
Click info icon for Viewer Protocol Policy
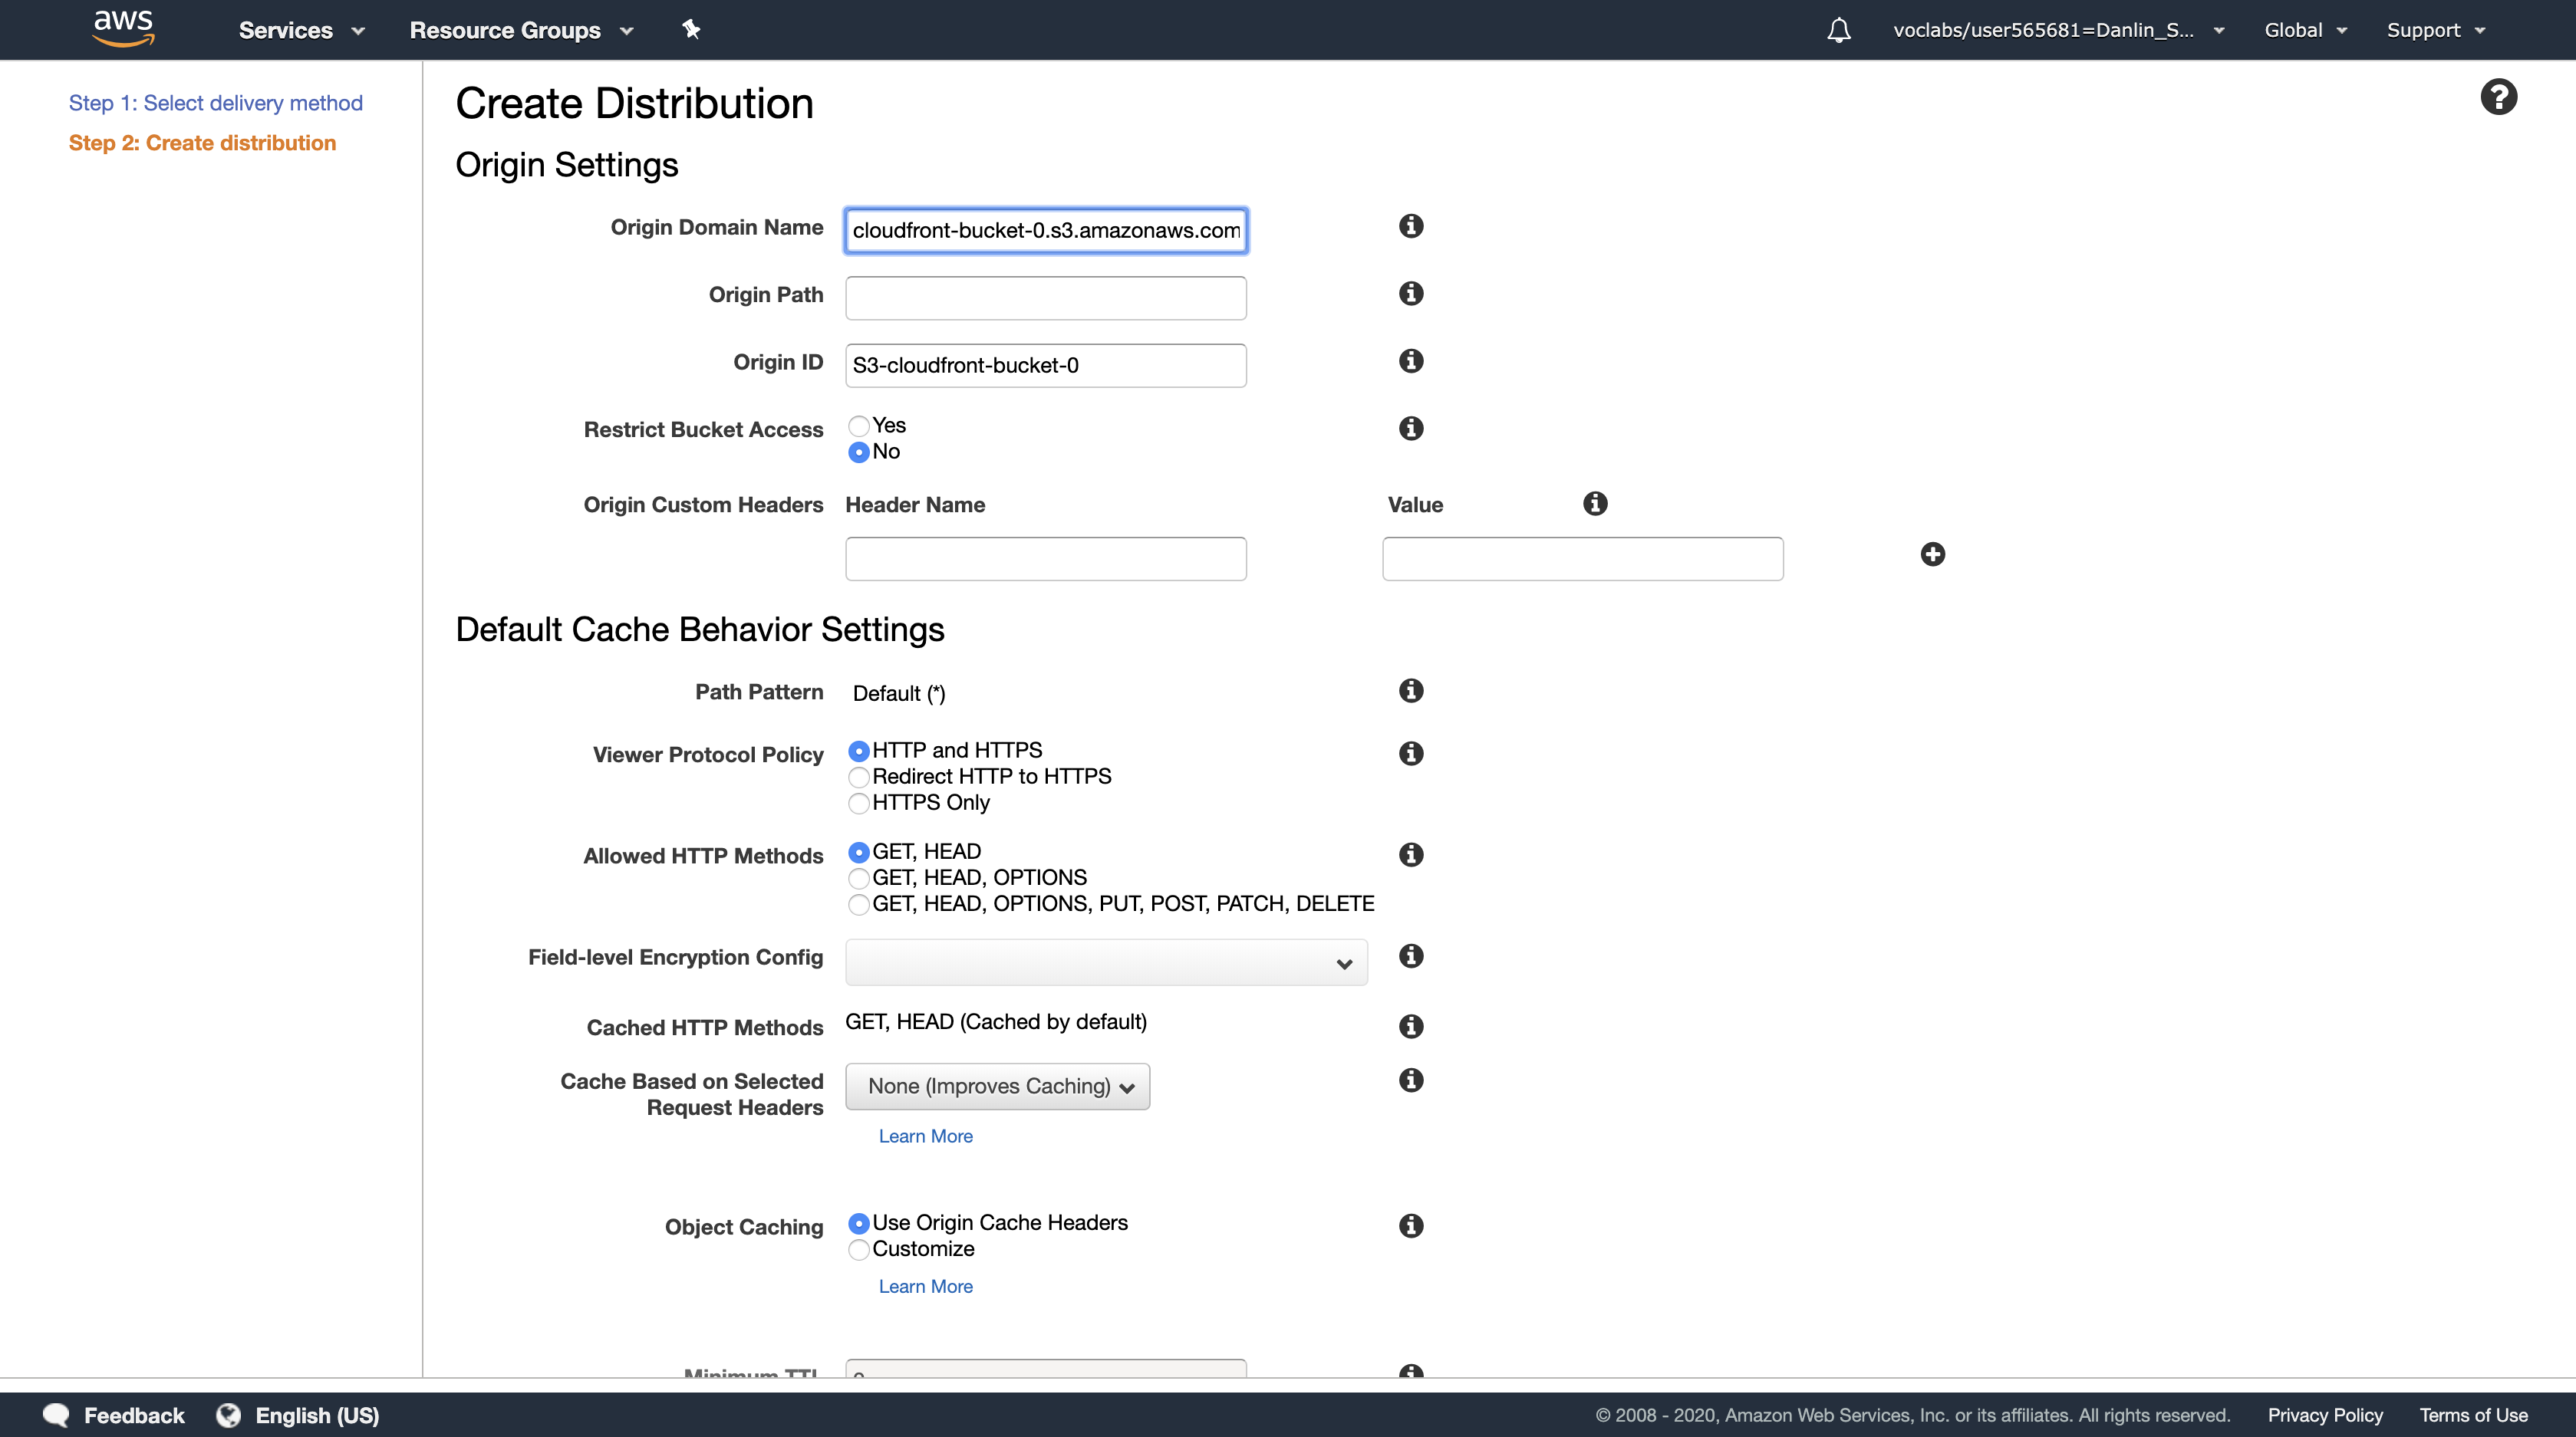click(1410, 754)
